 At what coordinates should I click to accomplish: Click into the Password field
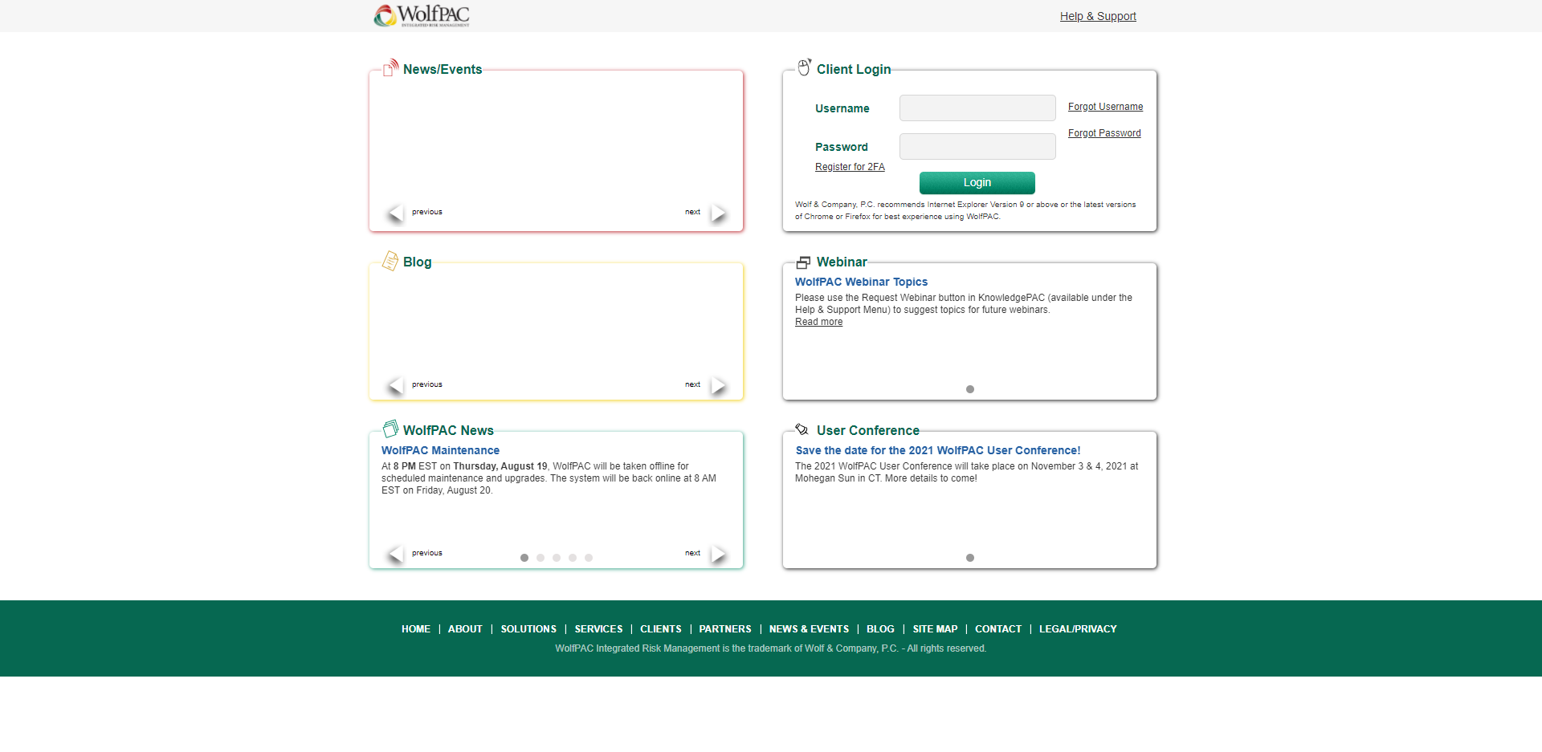977,147
